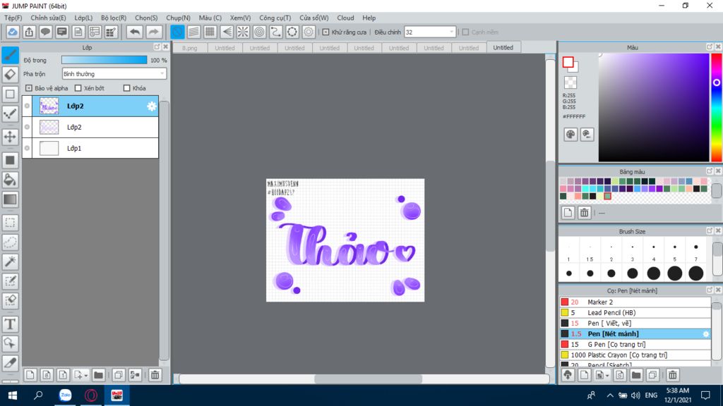Open Windows Start menu
The image size is (723, 406).
(x=13, y=395)
